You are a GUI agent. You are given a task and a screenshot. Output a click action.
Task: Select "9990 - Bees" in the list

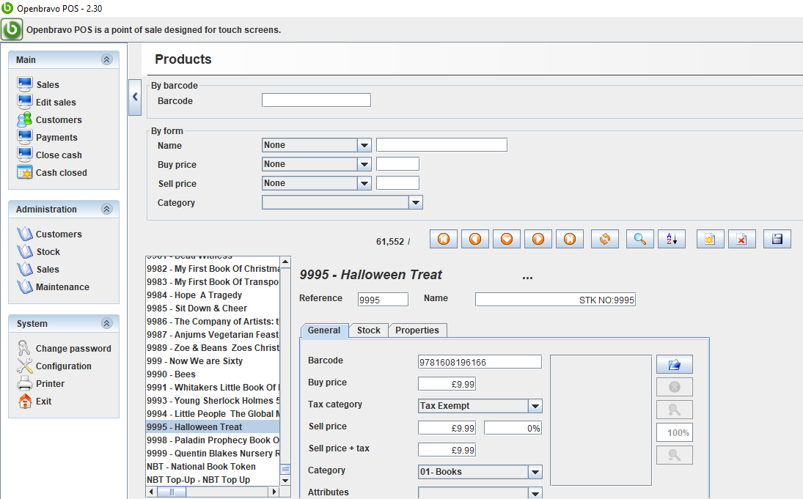(x=213, y=374)
